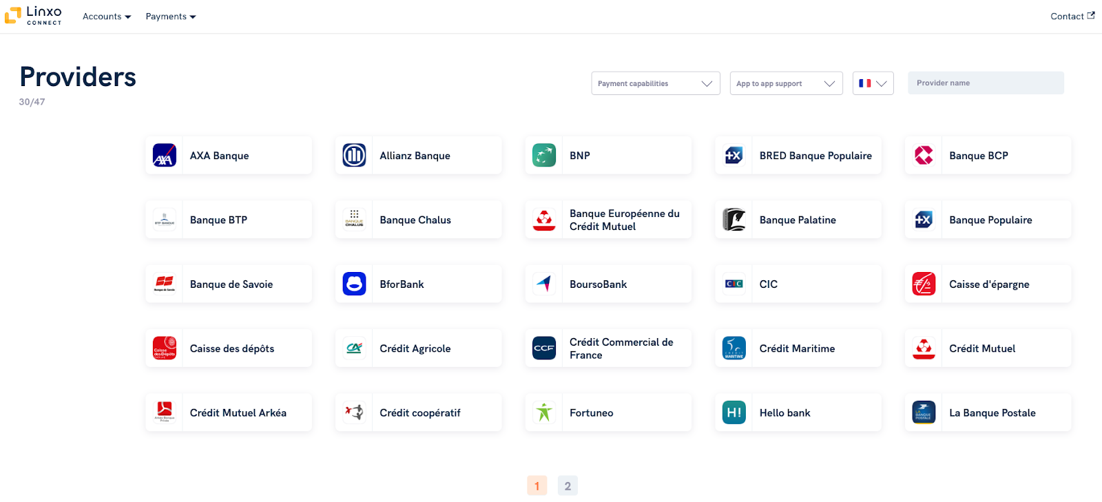Image resolution: width=1102 pixels, height=502 pixels.
Task: Click the Caisse d'épargne logo icon
Action: [x=924, y=284]
